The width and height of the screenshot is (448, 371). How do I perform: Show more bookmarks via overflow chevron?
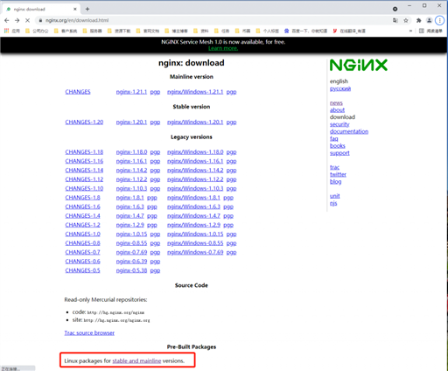point(410,31)
